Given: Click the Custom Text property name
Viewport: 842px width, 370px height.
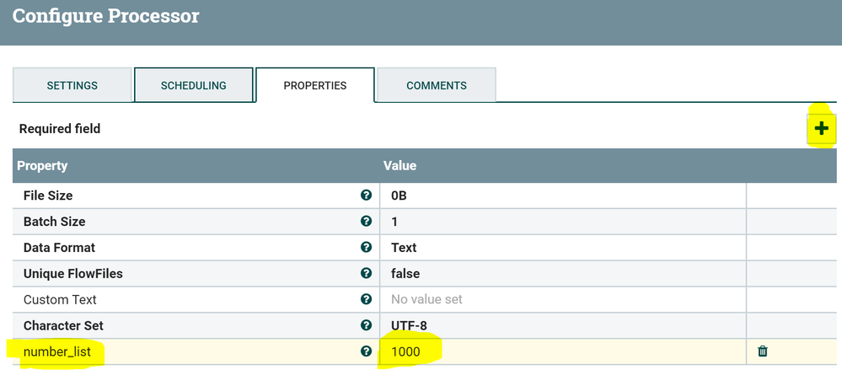Looking at the screenshot, I should (60, 299).
